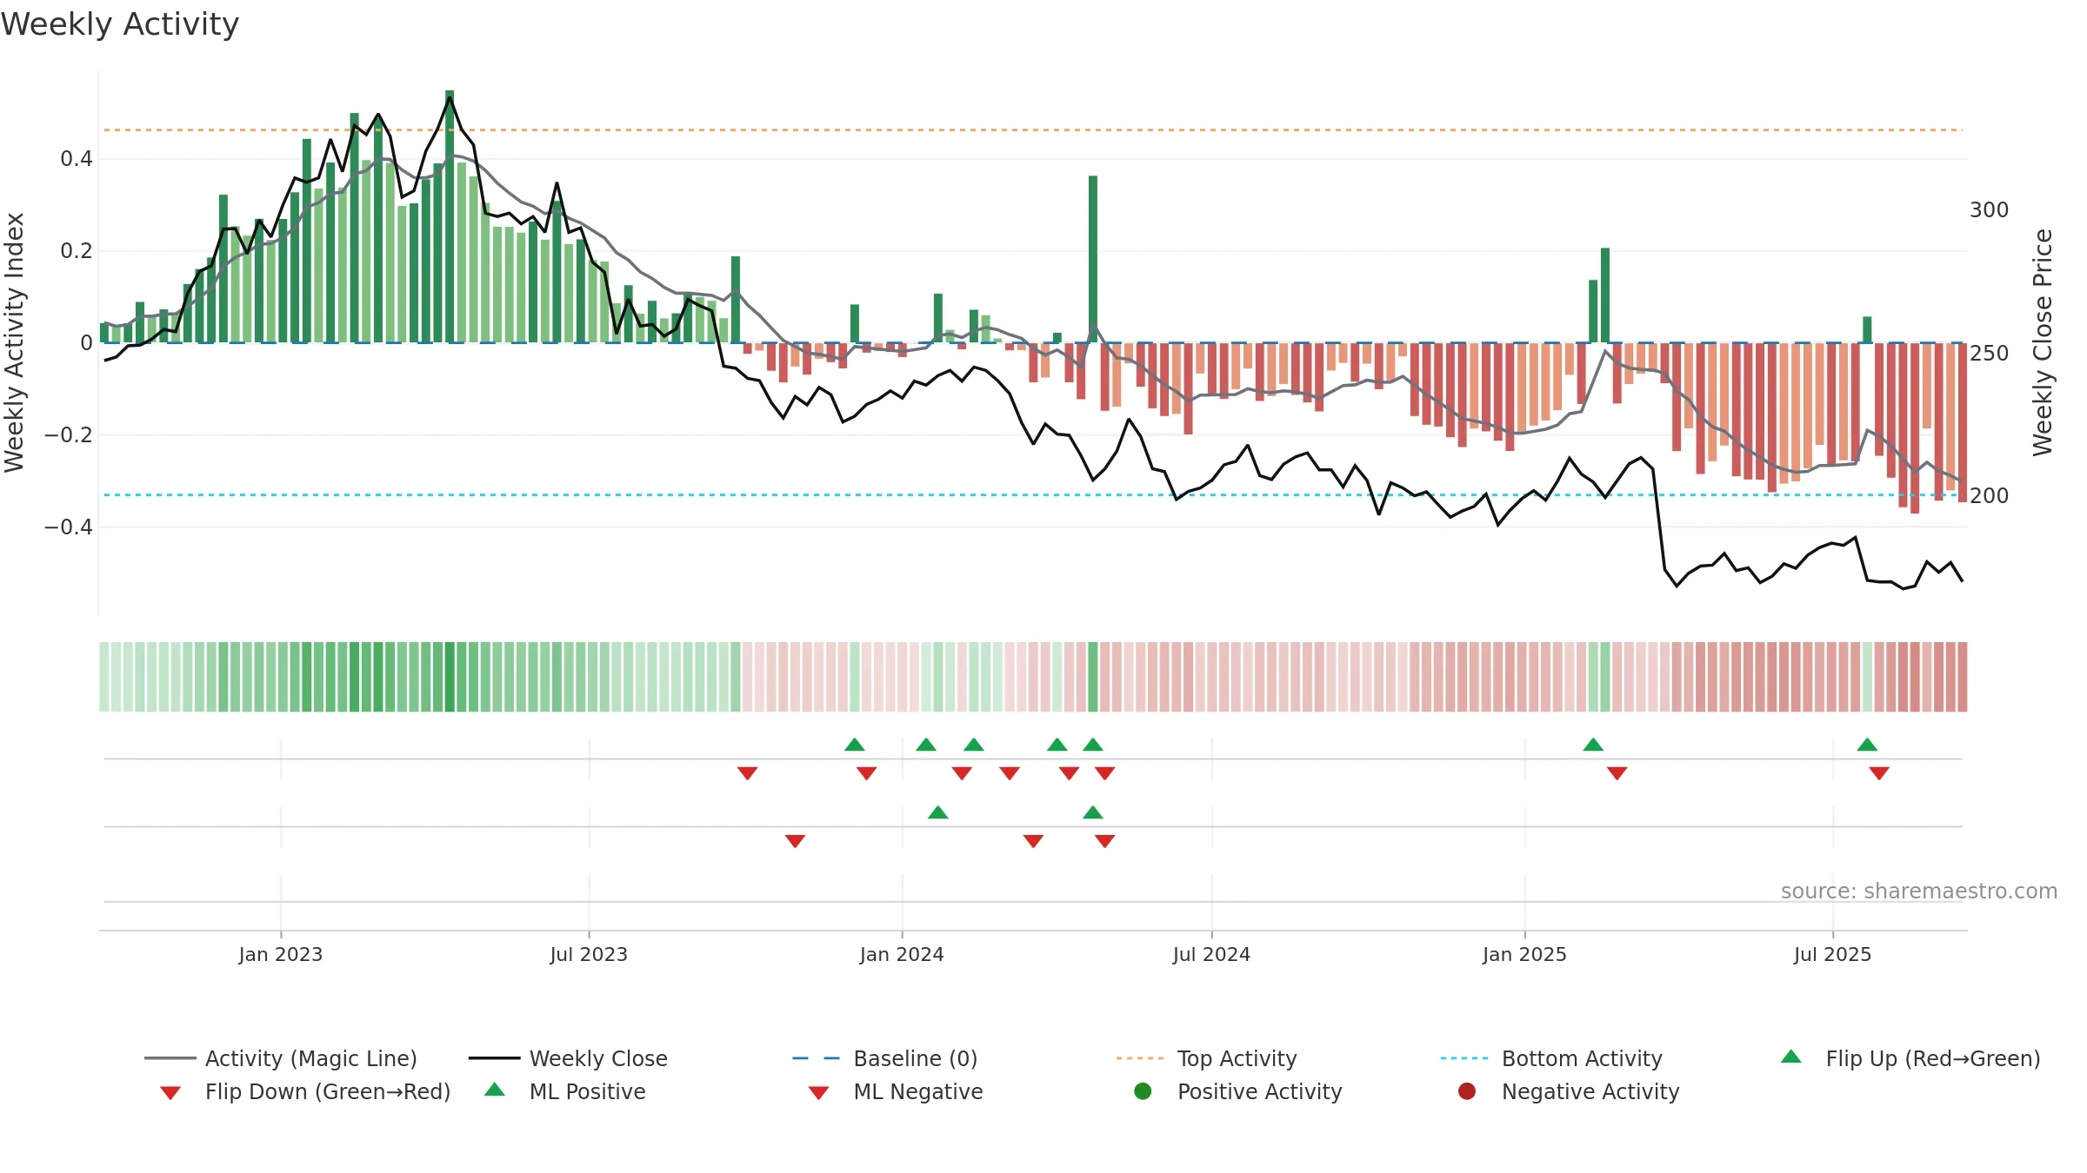Click the dark green heatmap cell at 2023 peak
This screenshot has width=2087, height=1173.
[450, 677]
